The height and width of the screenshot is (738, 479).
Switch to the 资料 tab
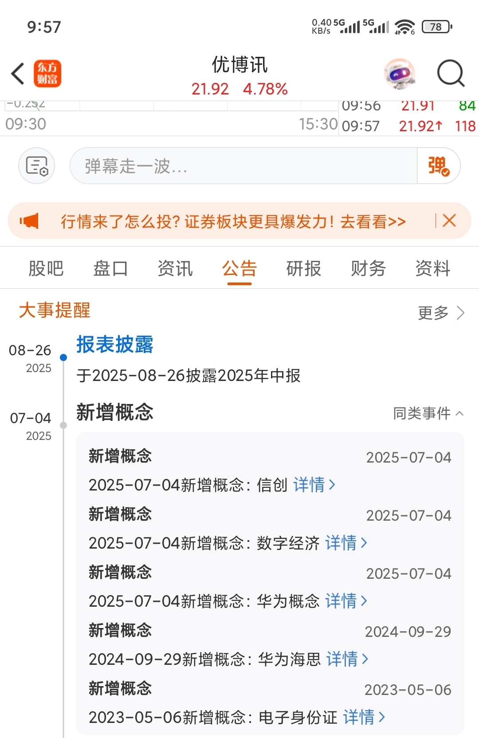[x=433, y=268]
